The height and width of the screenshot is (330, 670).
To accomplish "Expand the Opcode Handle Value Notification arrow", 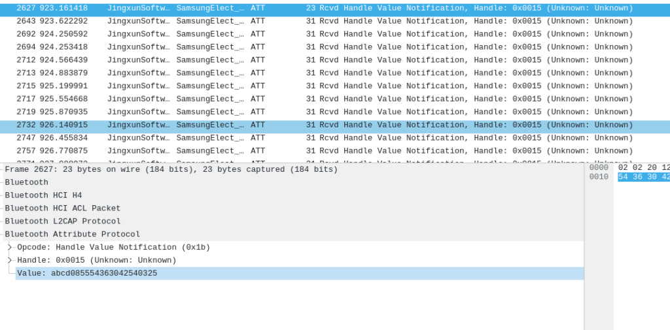I will point(10,248).
